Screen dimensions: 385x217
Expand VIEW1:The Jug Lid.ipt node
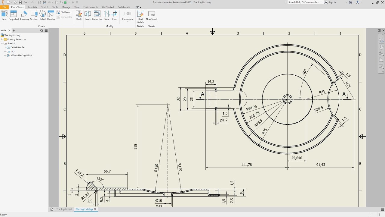point(5,55)
